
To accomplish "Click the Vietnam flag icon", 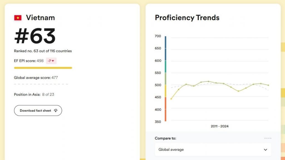I will click(18, 18).
